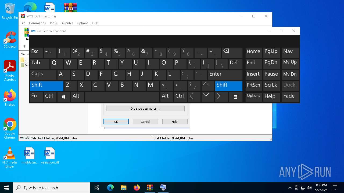Open WinRAR File menu

pos(23,23)
